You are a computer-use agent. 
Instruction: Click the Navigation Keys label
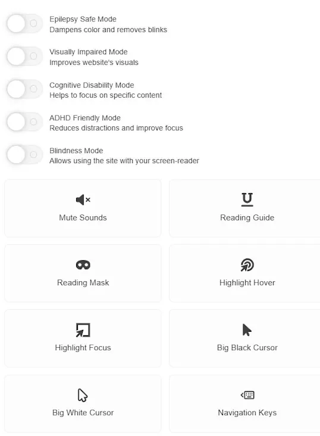click(247, 413)
